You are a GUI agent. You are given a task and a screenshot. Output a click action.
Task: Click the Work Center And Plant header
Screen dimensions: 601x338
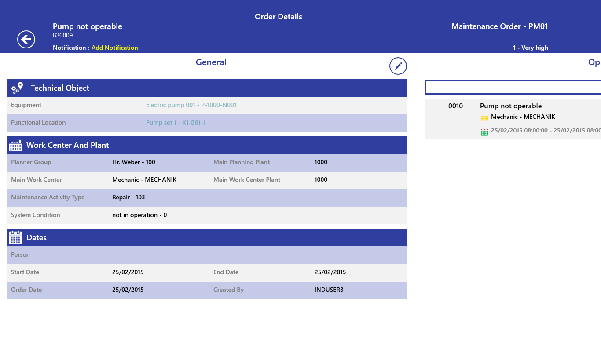point(207,145)
